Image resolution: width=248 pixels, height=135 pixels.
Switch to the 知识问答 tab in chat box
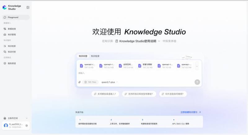(x=83, y=56)
